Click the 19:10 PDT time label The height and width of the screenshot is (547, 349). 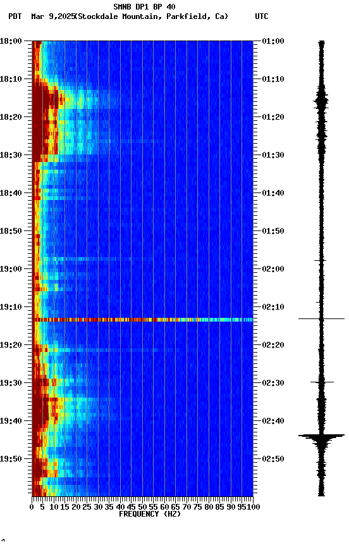11,307
